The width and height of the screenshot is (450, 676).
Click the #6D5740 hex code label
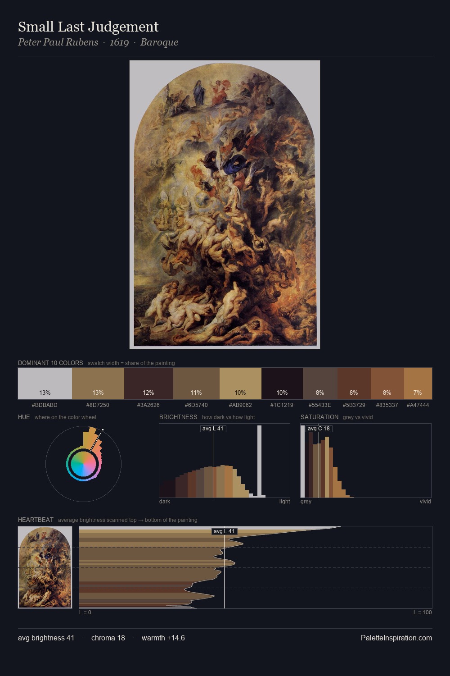196,405
